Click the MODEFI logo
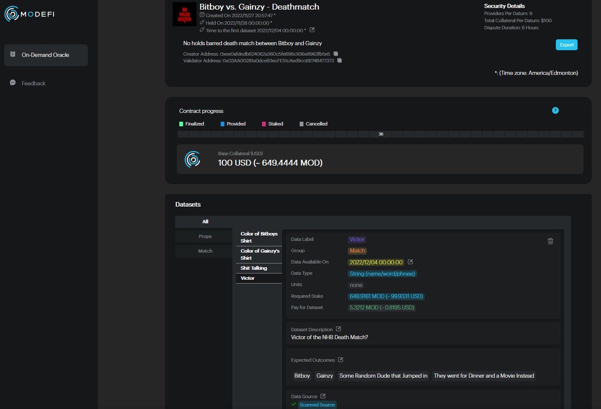Viewport: 601px width, 409px height. coord(29,14)
